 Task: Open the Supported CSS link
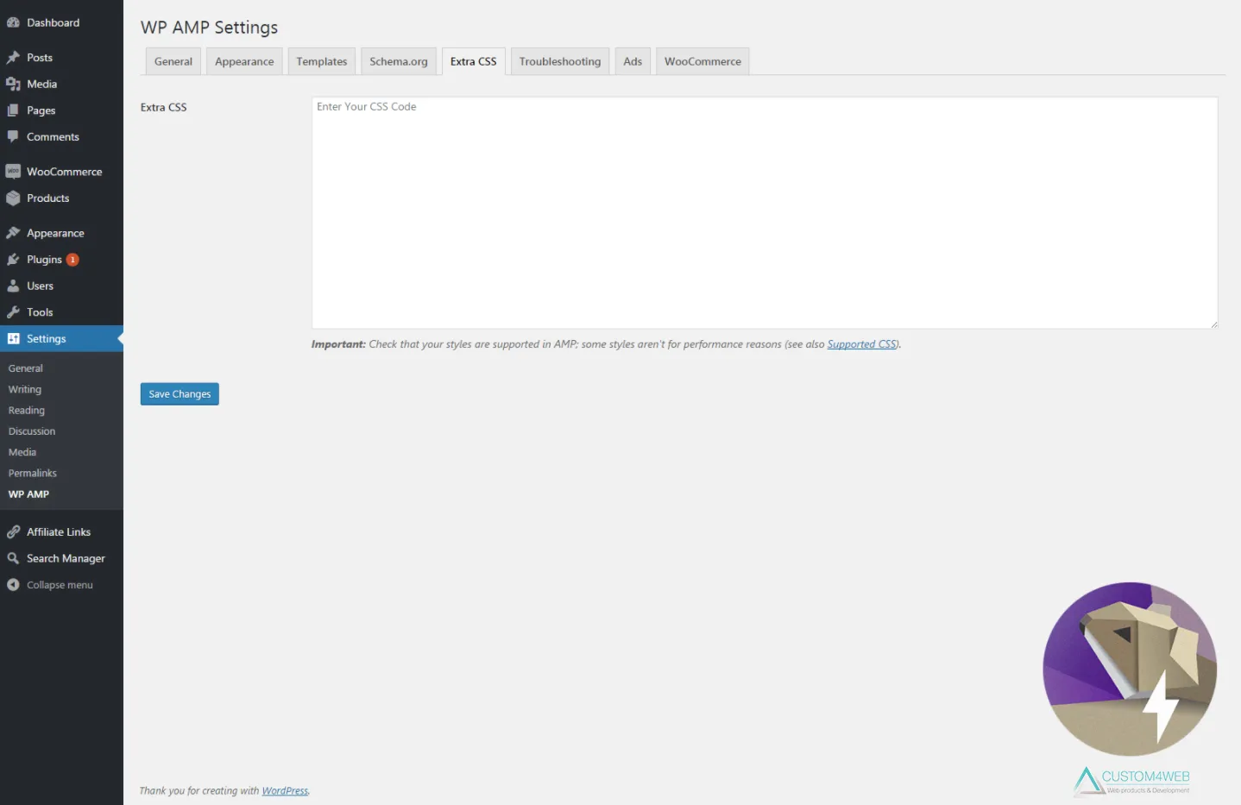(x=861, y=343)
